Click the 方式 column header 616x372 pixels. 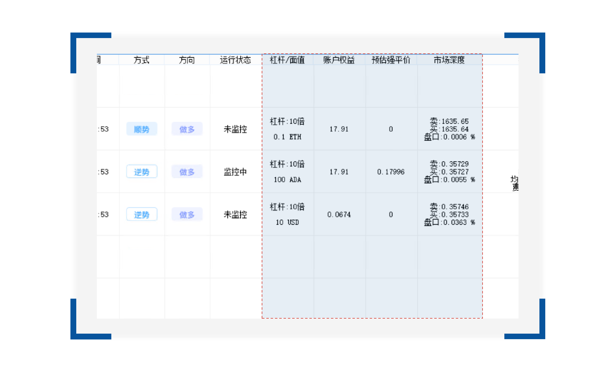(x=141, y=60)
